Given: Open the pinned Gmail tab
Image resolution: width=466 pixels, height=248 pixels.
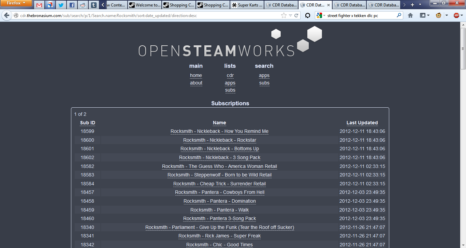Looking at the screenshot, I should coord(39,5).
